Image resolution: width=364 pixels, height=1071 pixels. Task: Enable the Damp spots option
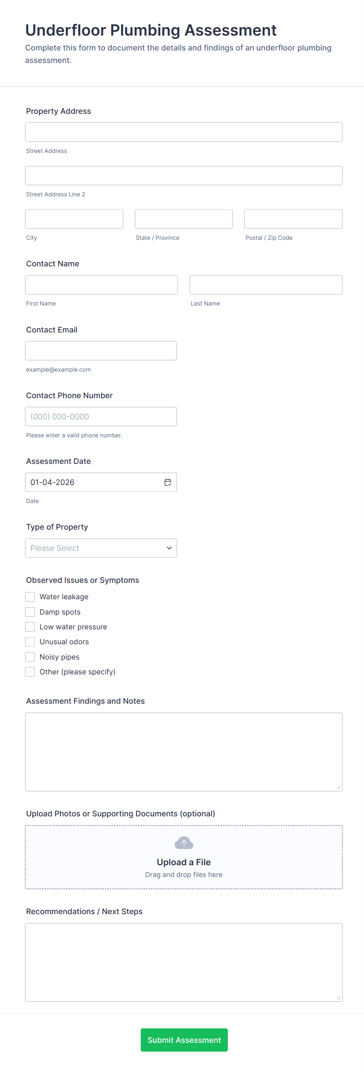[29, 612]
